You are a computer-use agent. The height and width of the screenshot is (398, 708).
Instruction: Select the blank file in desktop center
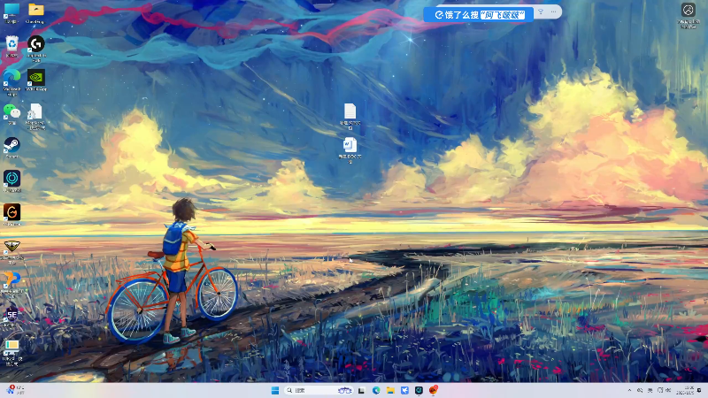[x=350, y=116]
